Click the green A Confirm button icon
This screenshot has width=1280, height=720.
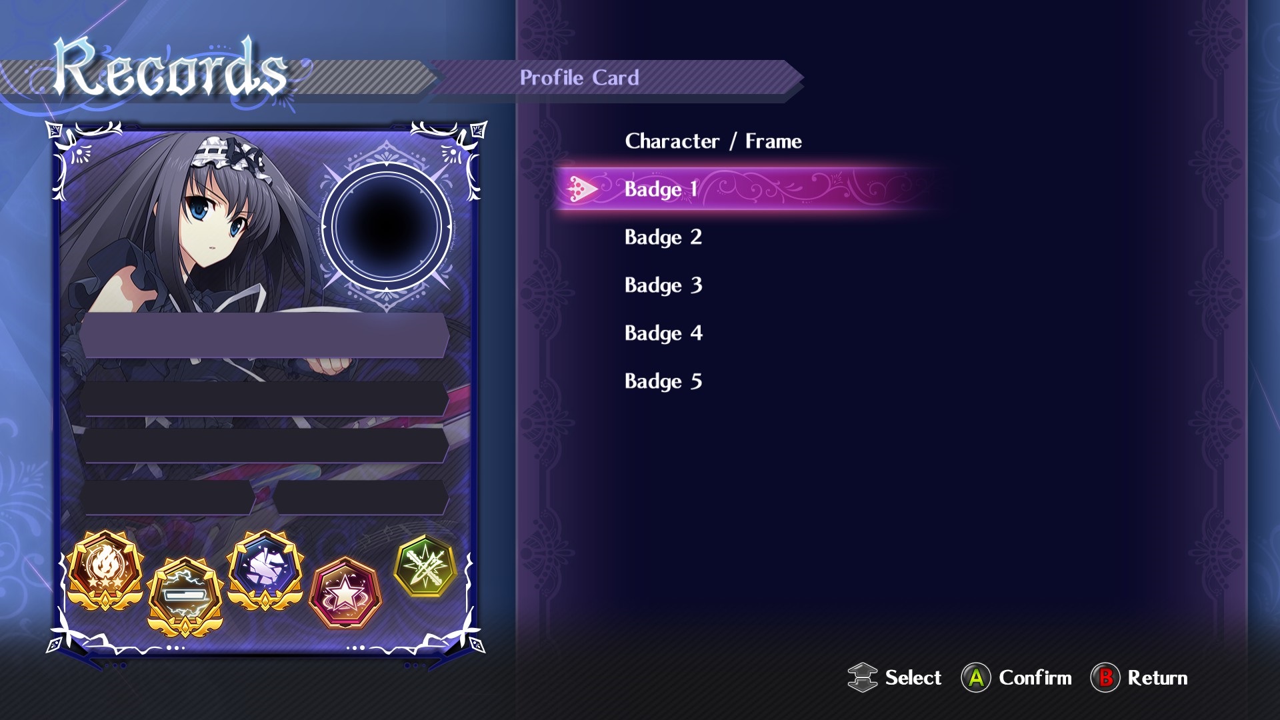[x=975, y=677]
